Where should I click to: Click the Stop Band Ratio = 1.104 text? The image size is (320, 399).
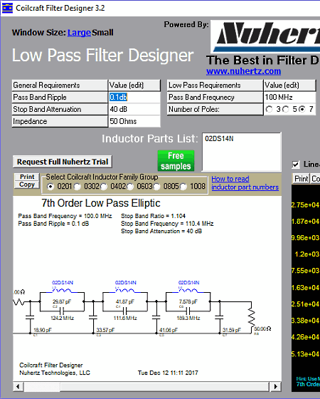153,216
